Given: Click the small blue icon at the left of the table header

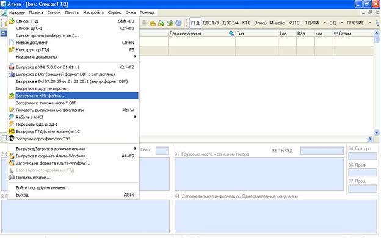Looking at the screenshot, I should click(x=4, y=34).
